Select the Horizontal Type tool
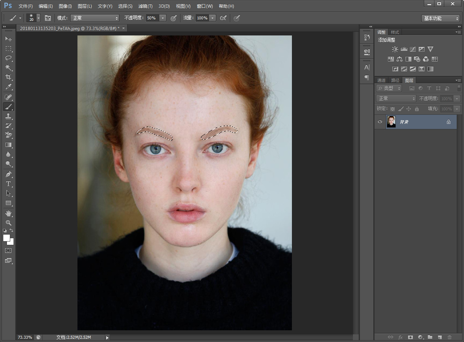The height and width of the screenshot is (342, 464). click(x=8, y=184)
